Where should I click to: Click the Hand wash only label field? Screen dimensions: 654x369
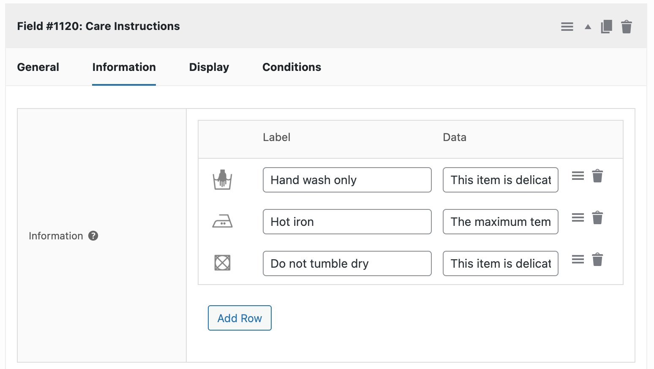[x=347, y=180]
